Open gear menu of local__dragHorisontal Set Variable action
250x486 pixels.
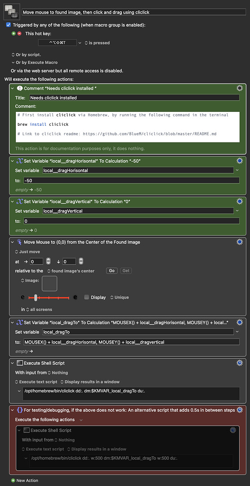pos(240,161)
